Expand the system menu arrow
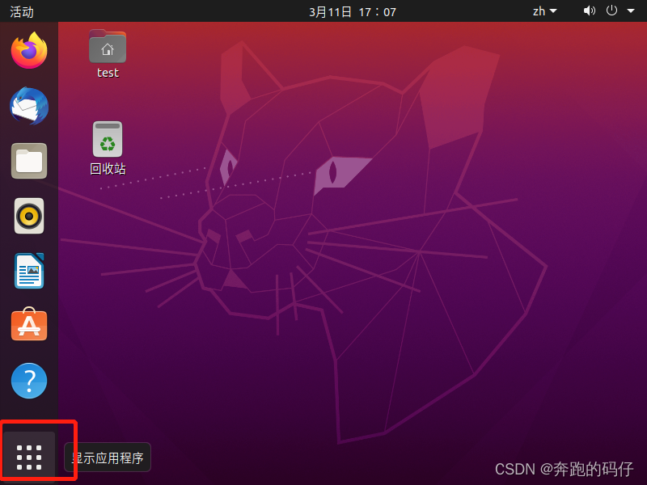This screenshot has width=647, height=485. tap(631, 11)
